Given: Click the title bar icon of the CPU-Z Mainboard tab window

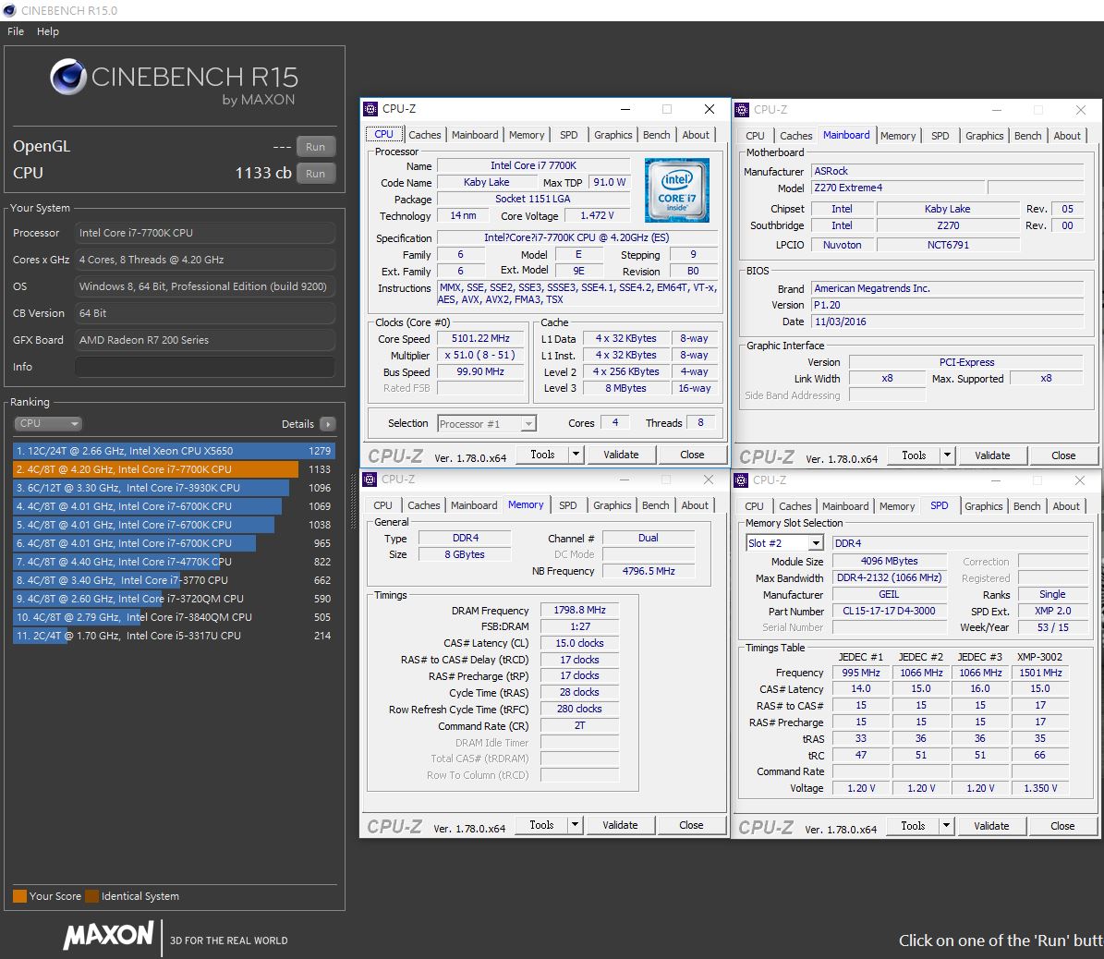Looking at the screenshot, I should click(742, 110).
